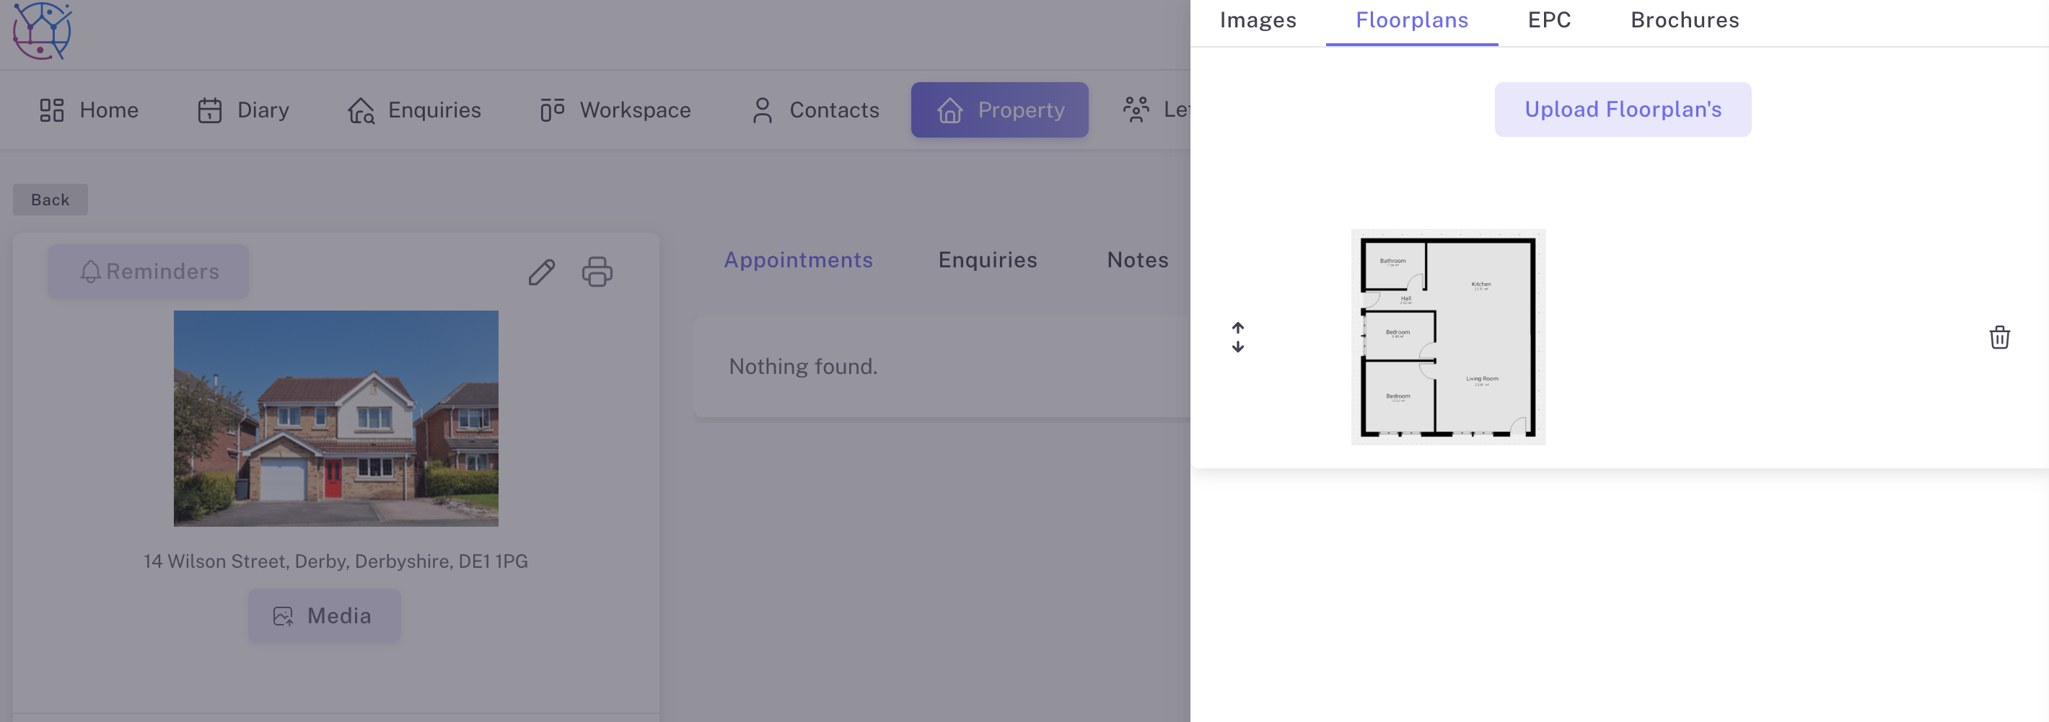Print property details with the printer icon

(x=597, y=272)
